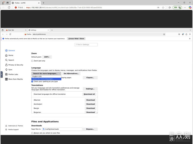This screenshot has width=193, height=144.
Task: Open the General settings category
Action: pos(10,50)
